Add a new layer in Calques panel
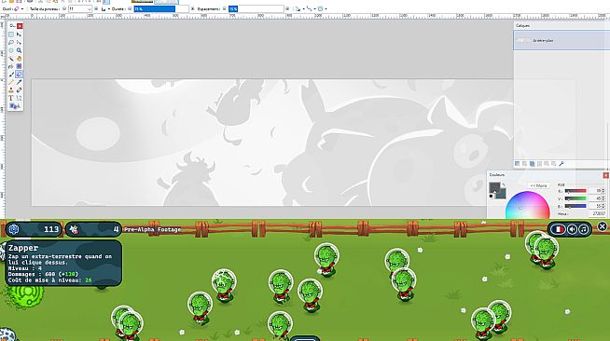The width and height of the screenshot is (610, 341). coord(517,163)
